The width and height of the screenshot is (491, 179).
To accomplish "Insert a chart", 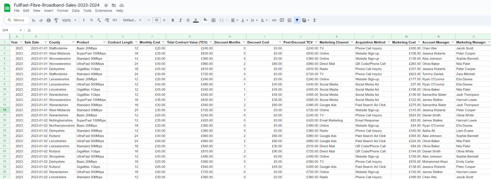I will (289, 20).
